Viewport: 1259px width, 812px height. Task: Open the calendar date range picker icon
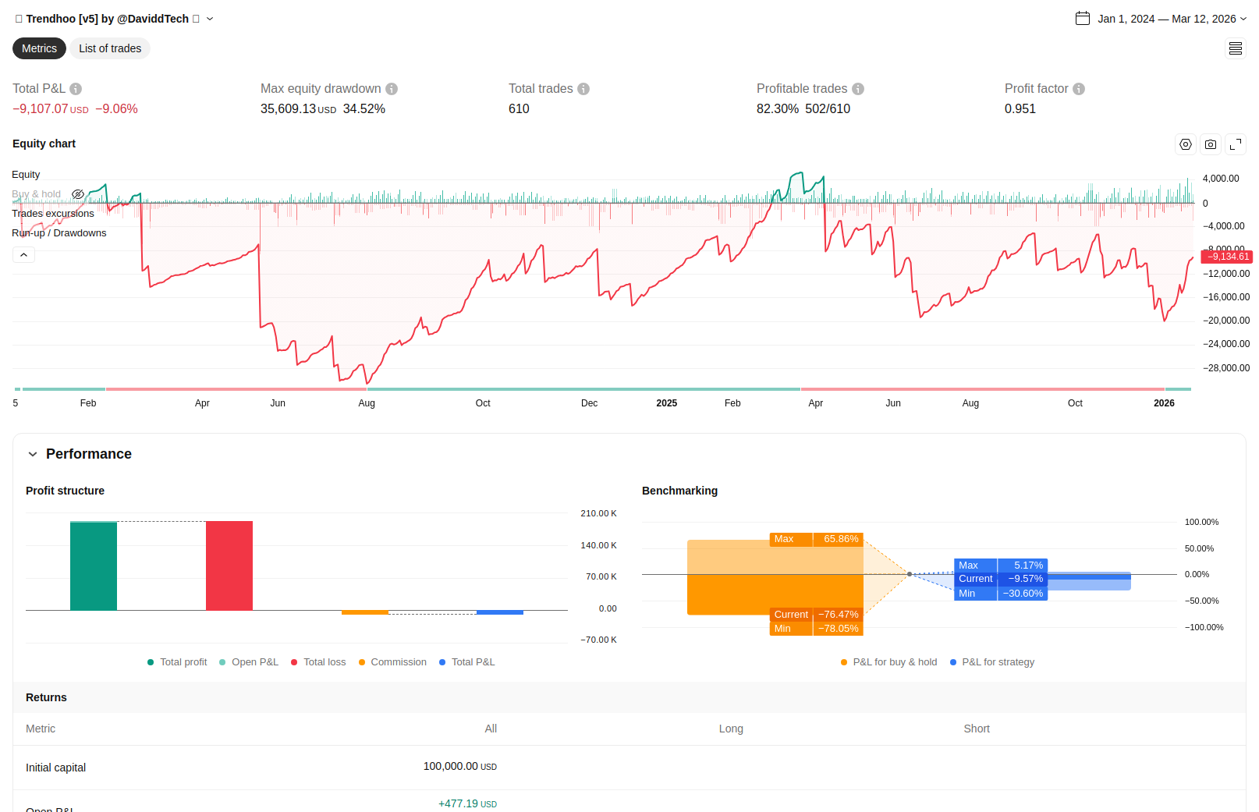coord(1083,19)
